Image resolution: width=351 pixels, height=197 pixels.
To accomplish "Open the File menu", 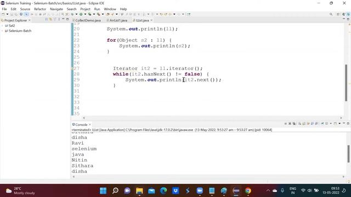I will tap(4, 9).
